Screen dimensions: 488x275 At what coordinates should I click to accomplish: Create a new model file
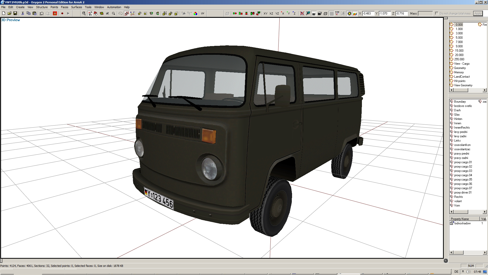[x=4, y=13]
